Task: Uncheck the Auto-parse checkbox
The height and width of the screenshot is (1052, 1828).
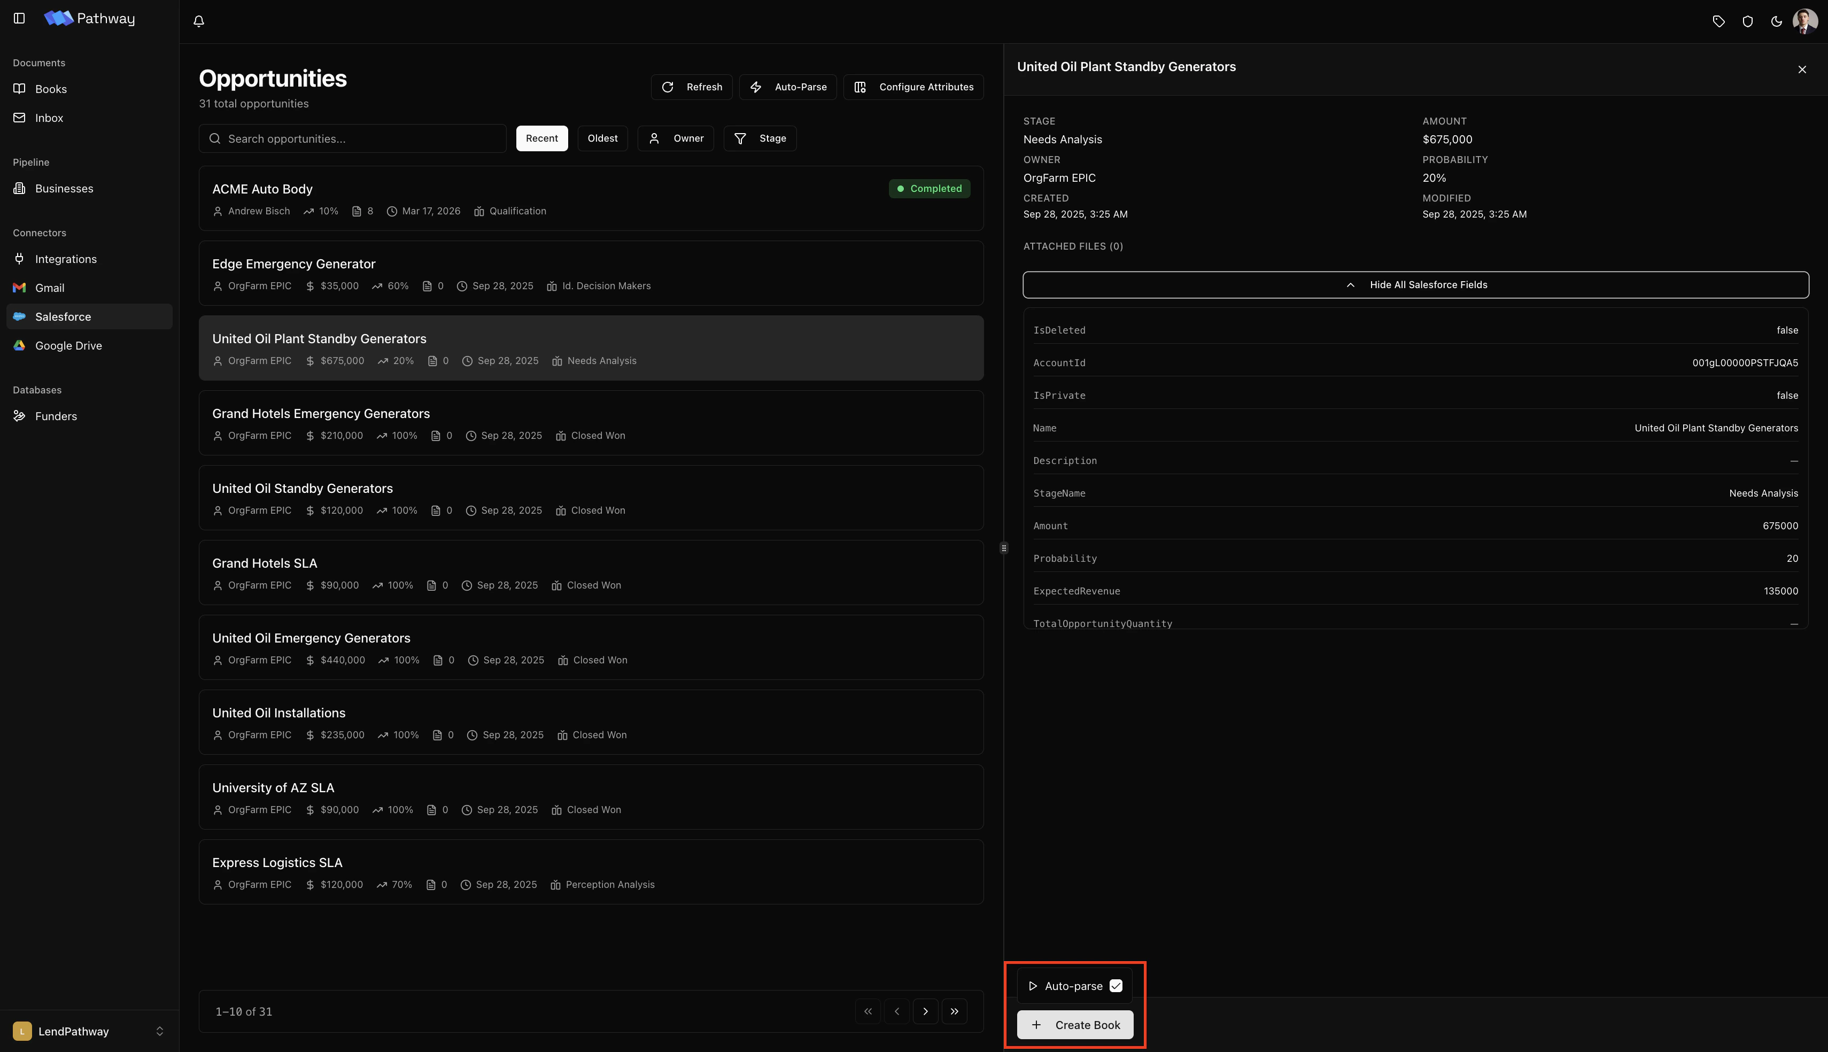Action: tap(1116, 986)
